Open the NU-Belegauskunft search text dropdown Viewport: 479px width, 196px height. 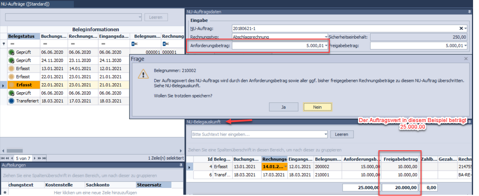click(x=325, y=134)
